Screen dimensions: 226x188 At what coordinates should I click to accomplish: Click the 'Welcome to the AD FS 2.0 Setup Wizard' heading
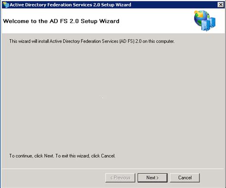[x=61, y=21]
